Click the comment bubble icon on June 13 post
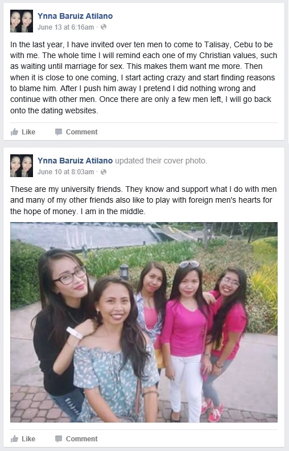The image size is (289, 451). point(59,132)
